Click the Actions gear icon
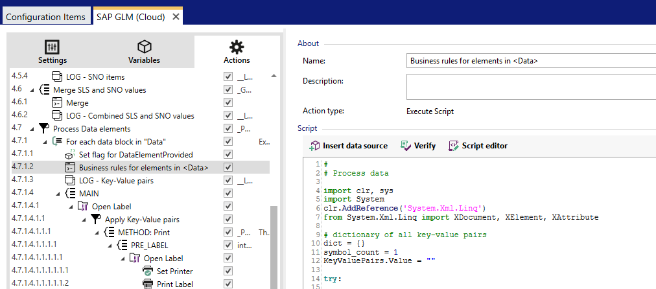Screen dimensions: 656x289 [237, 47]
